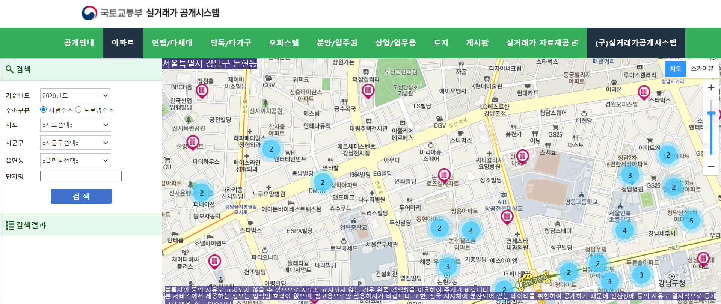This screenshot has width=721, height=304.
Task: Click cluster marker 3 above 청담병원
Action: point(630,175)
